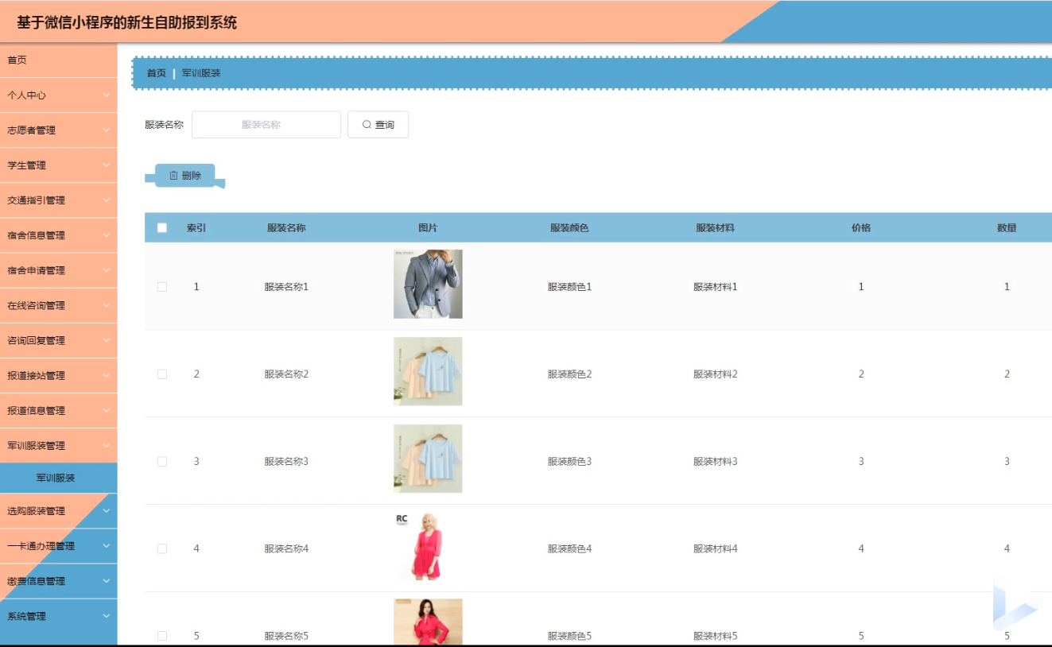Open the shirts thumbnail in row 服装名称2

pyautogui.click(x=428, y=371)
